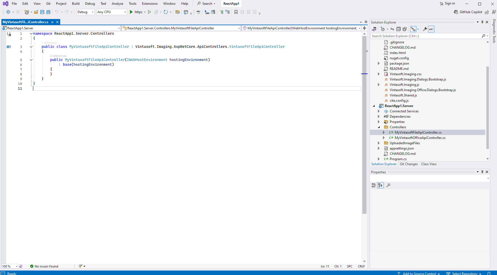Click Add to Source Control in status bar
The height and width of the screenshot is (275, 497).
(419, 273)
